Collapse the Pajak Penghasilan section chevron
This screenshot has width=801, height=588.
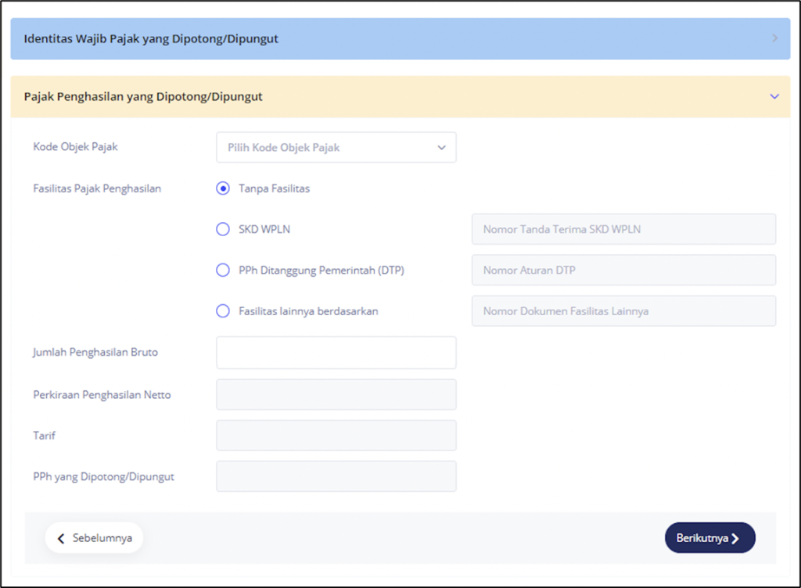click(774, 97)
